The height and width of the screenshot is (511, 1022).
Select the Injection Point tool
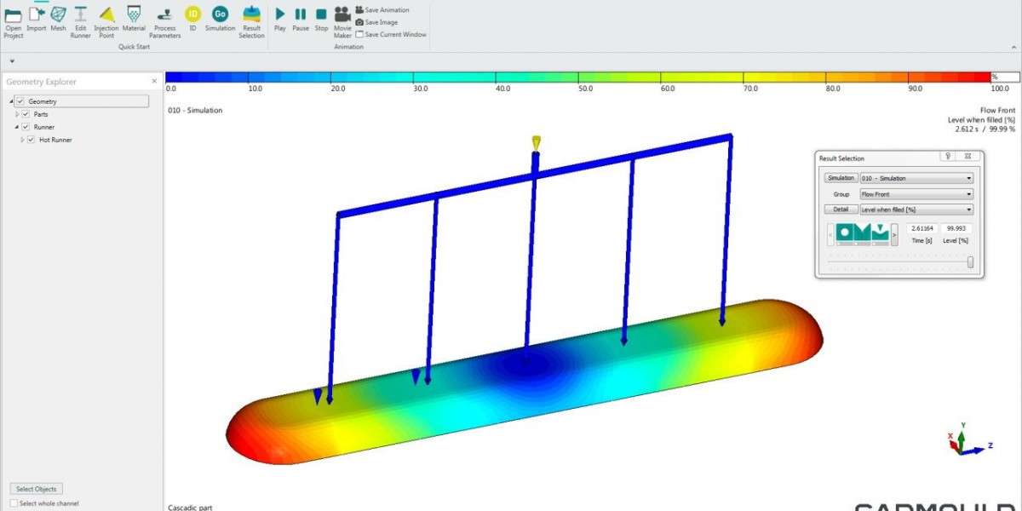pos(106,18)
